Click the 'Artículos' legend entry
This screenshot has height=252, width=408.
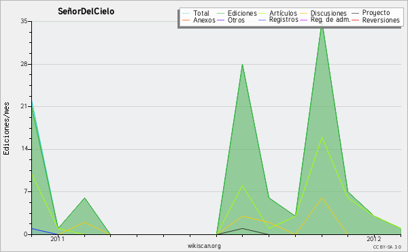[x=283, y=13]
